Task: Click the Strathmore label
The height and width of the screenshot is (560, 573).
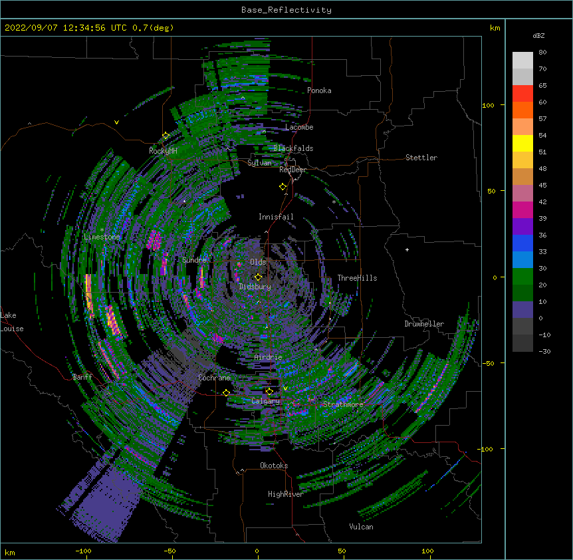Action: [x=343, y=404]
